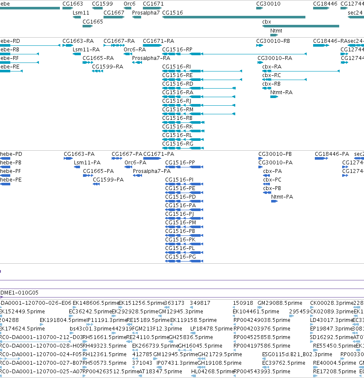Open transcript cbx-RA label

click(272, 67)
